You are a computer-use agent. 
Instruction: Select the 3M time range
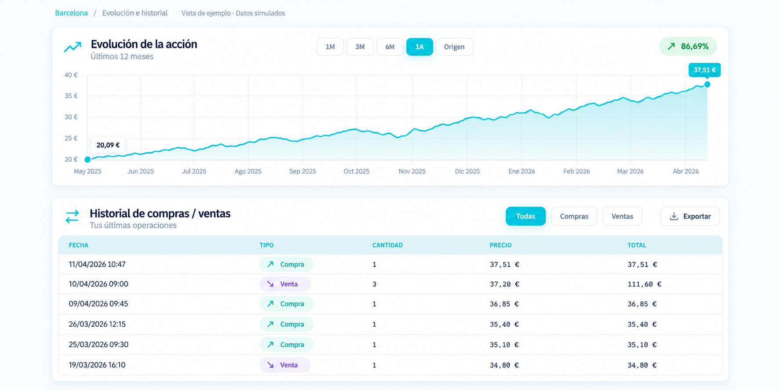(360, 47)
